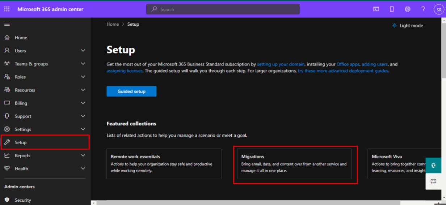Expand the Users menu chevron
Image resolution: width=446 pixels, height=205 pixels.
coord(83,51)
